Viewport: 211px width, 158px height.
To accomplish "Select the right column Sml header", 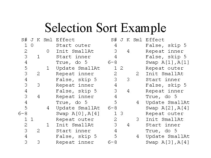I will 138,40.
